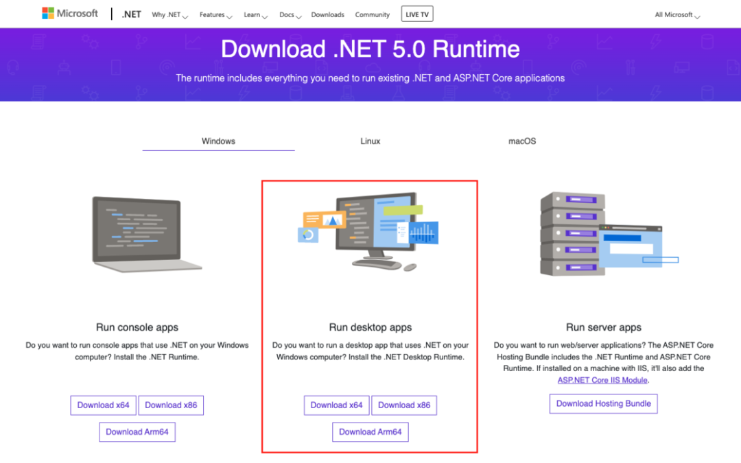The image size is (741, 463).
Task: Download Arm64 under Run desktop apps
Action: [x=370, y=432]
